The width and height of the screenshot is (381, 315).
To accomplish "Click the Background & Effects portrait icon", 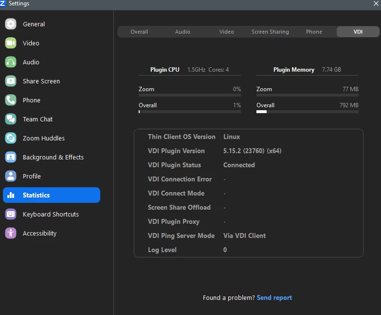I will coord(11,157).
